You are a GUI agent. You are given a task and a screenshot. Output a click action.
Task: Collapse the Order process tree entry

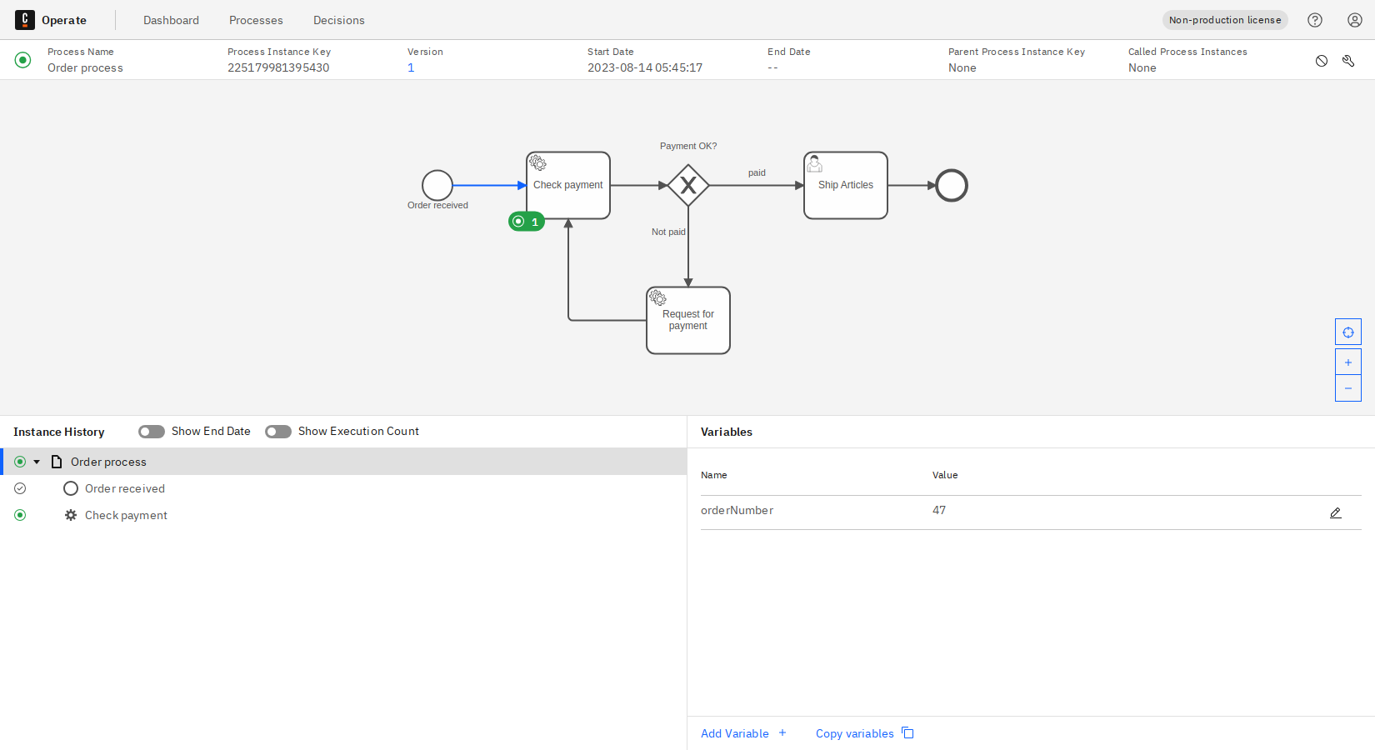point(37,461)
